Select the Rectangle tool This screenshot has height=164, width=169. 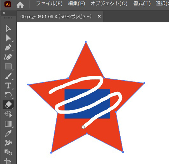(8, 66)
